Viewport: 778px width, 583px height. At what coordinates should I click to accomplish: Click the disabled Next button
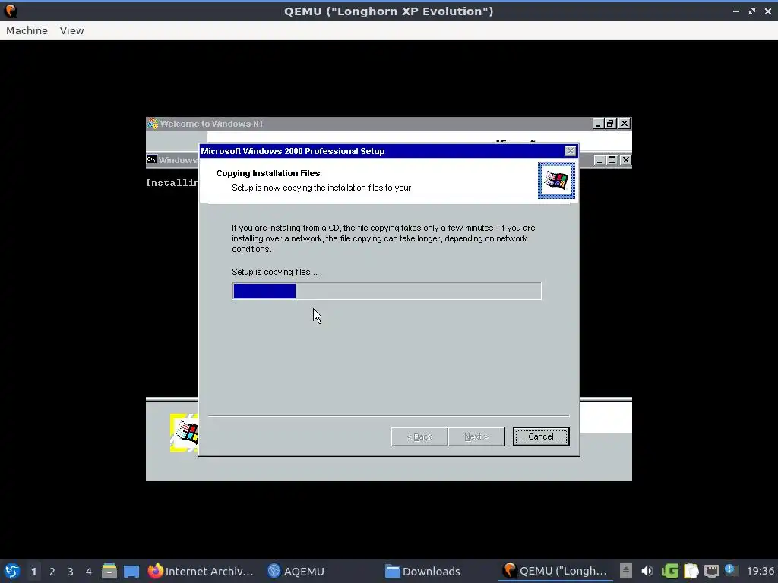(476, 436)
